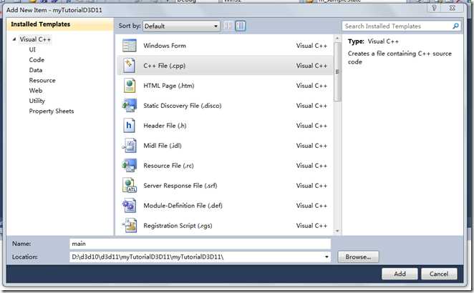Select the Windows Form template icon
Screen dimensions: 474x293
[130, 46]
